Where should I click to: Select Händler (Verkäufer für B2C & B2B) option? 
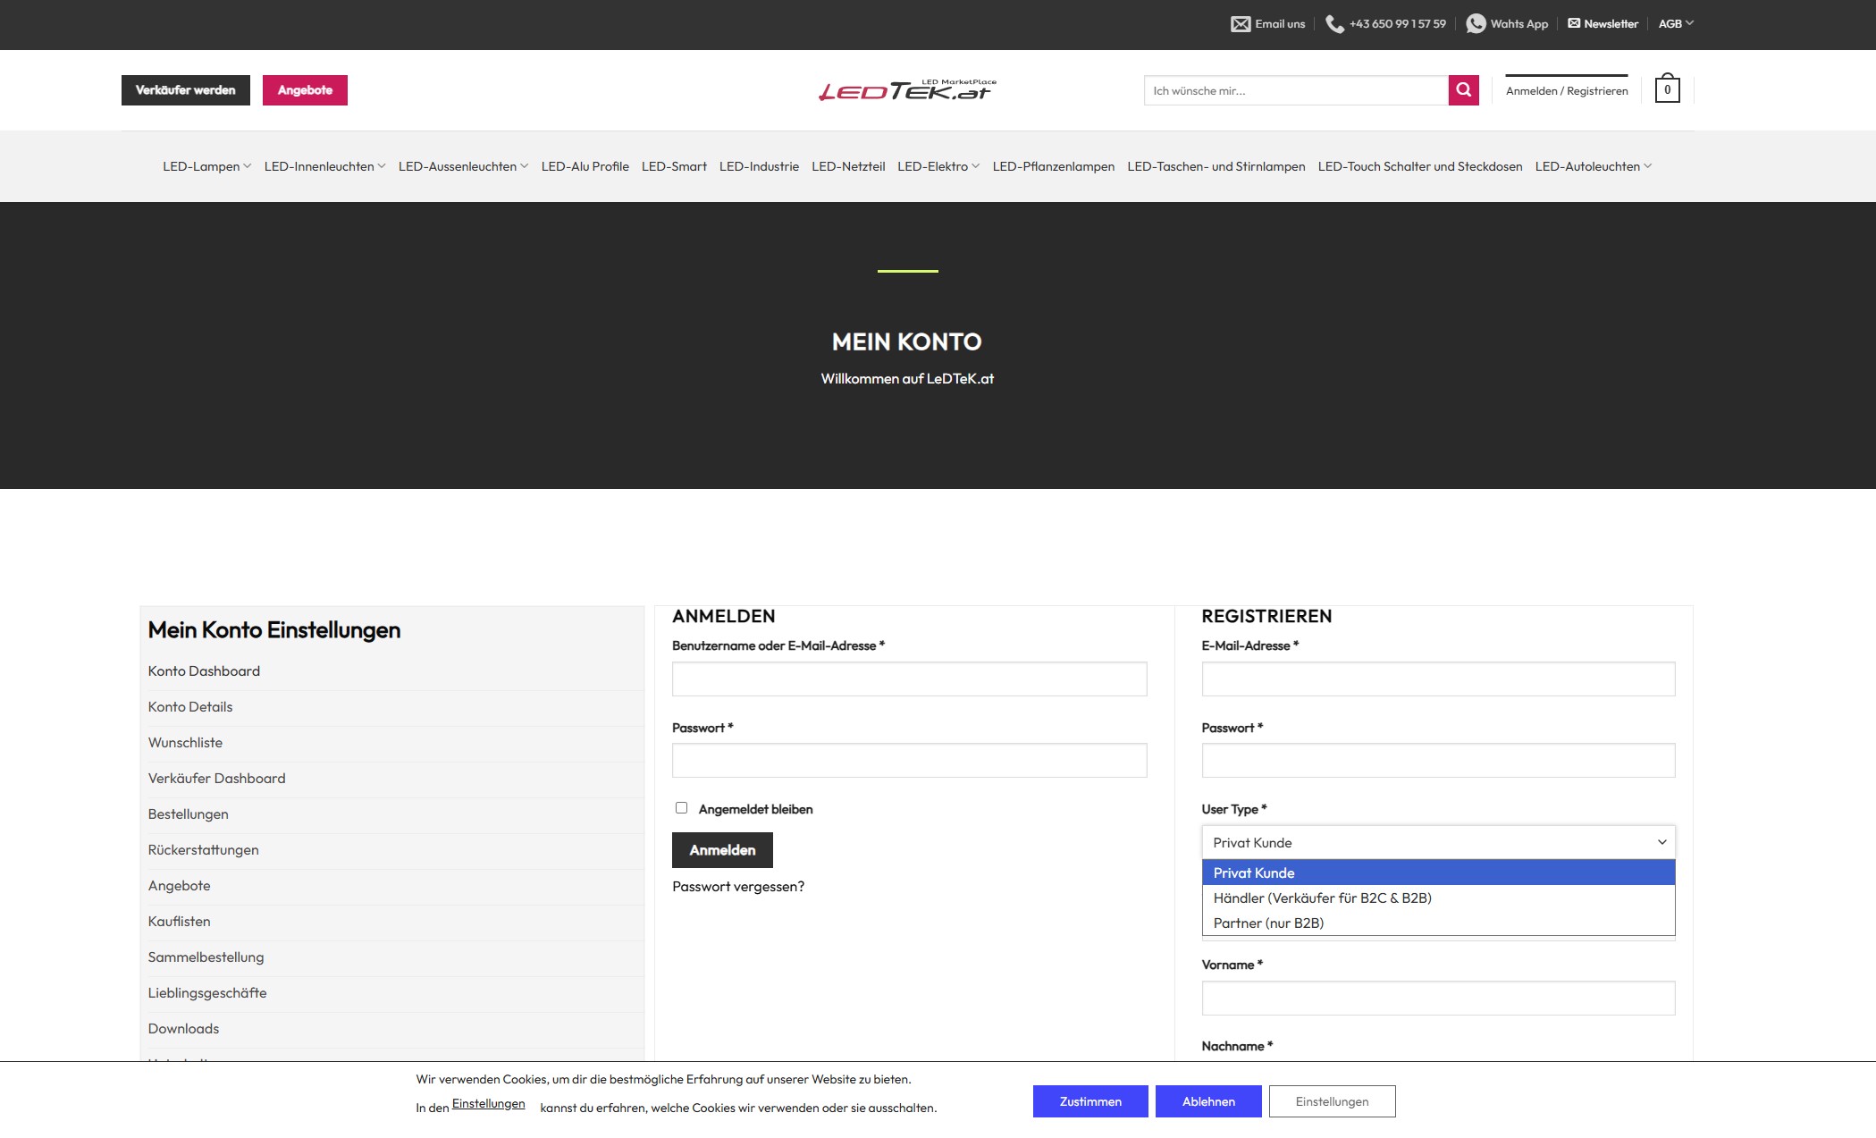coord(1322,898)
